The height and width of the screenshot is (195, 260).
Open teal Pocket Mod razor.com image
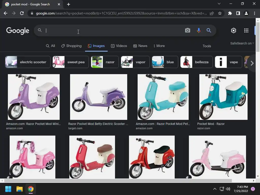click(x=223, y=97)
